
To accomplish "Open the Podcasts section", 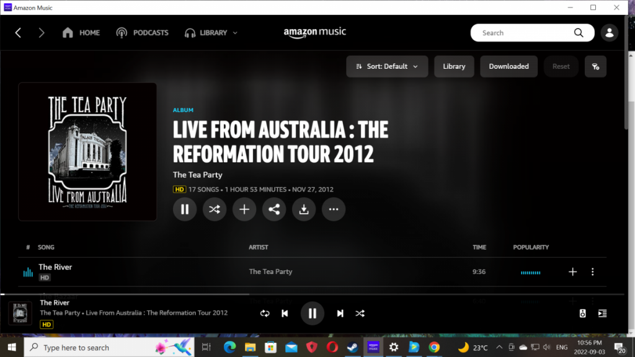I will tap(142, 33).
